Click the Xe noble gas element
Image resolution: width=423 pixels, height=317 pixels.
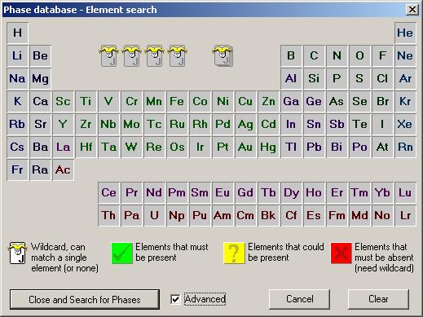405,124
